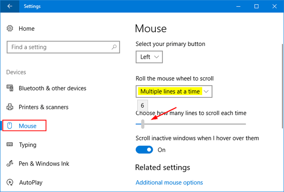Click the back arrow in title bar
Screen dimensions: 284x192
click(x=10, y=7)
